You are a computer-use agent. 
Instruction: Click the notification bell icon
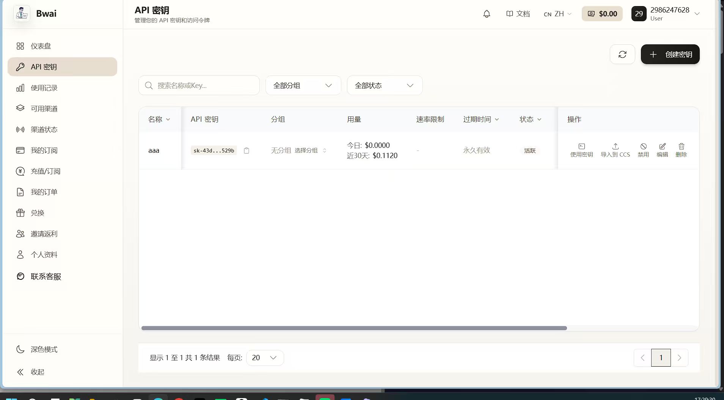[487, 14]
